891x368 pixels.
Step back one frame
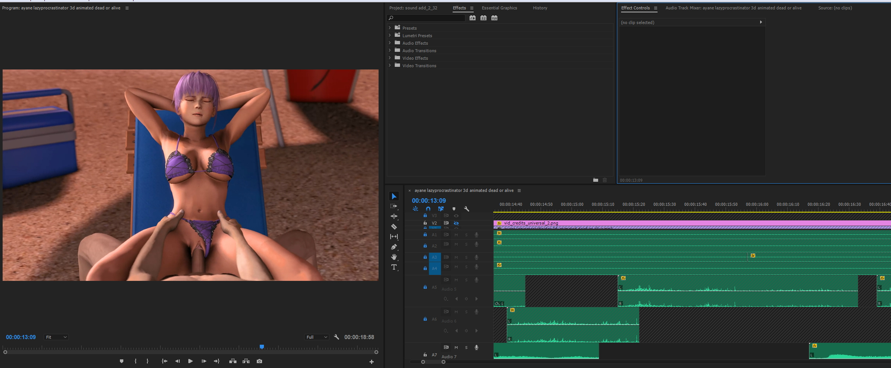177,361
